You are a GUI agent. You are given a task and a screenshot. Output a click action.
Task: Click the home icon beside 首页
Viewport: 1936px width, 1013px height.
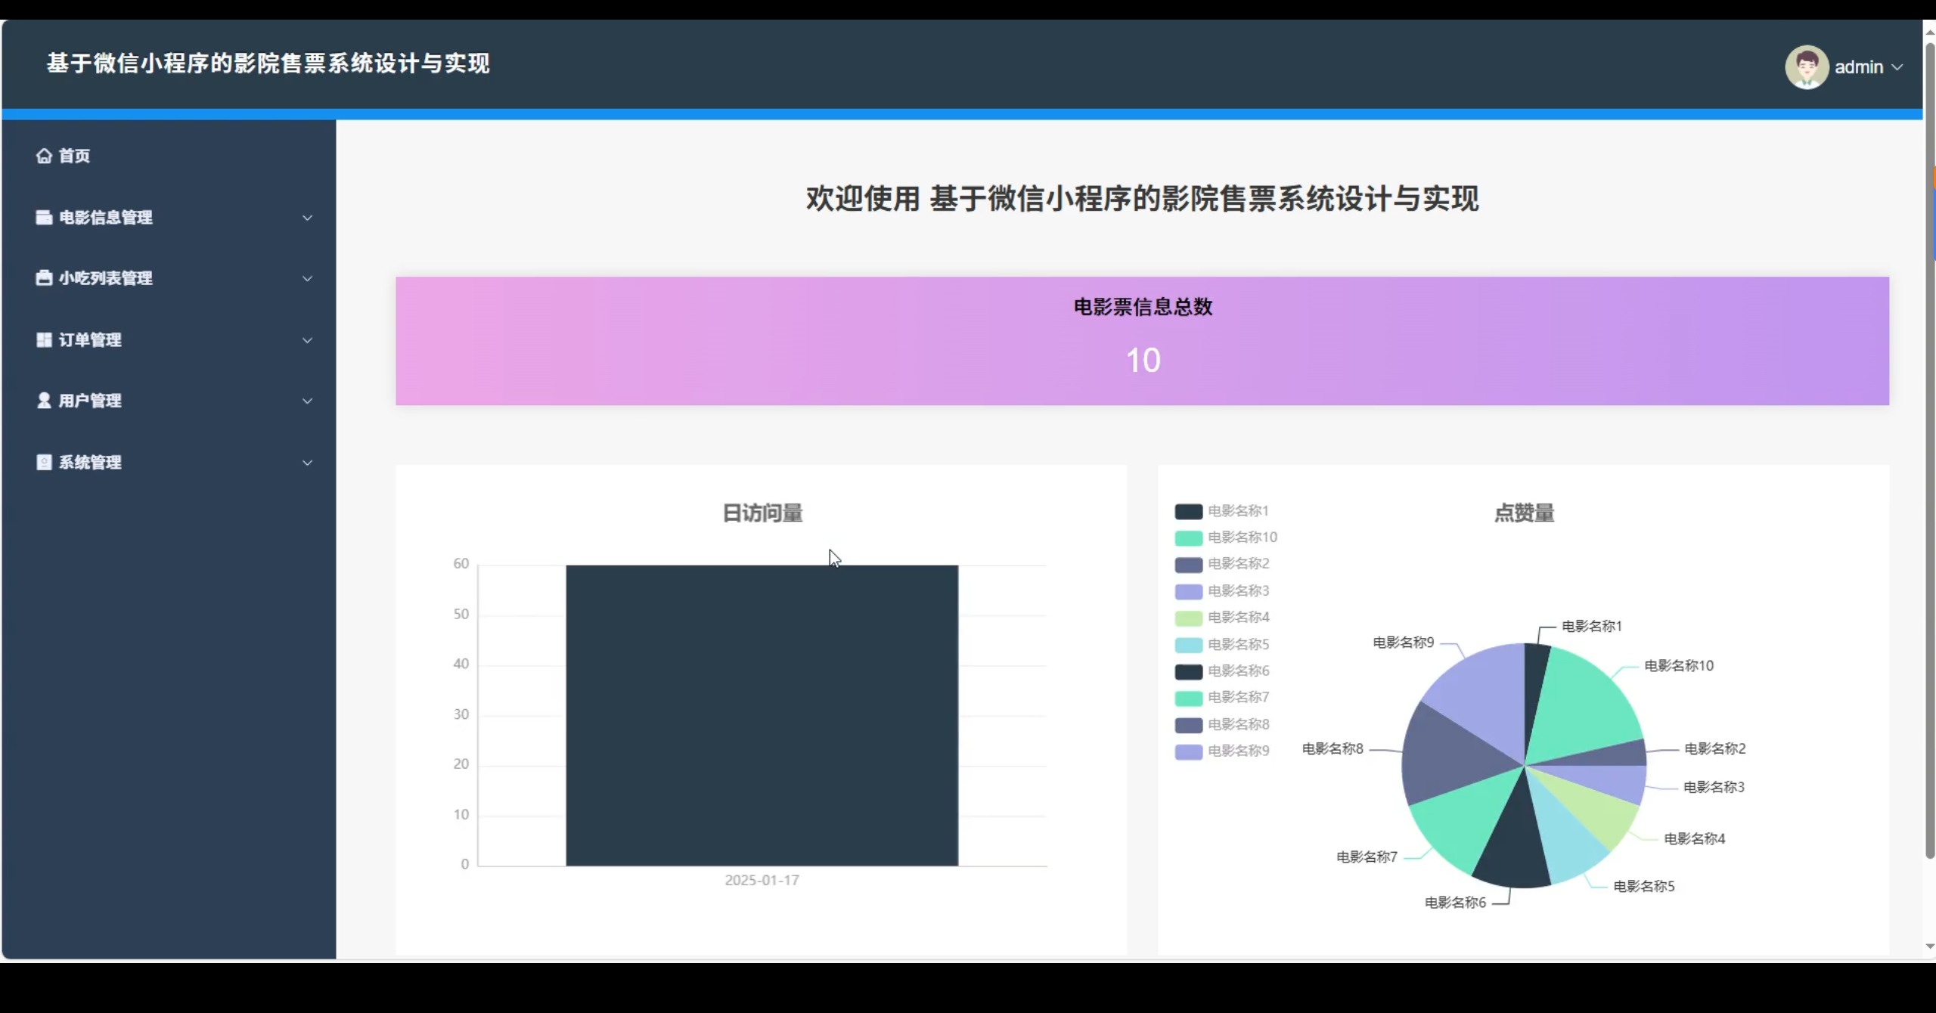pos(44,156)
